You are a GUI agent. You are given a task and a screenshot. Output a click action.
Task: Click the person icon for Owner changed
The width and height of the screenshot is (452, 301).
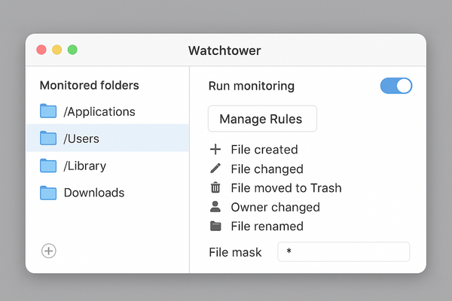coord(215,207)
